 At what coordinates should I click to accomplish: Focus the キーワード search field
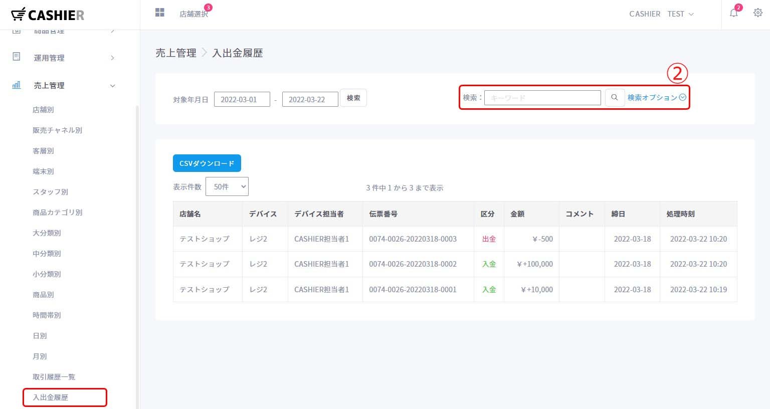[542, 98]
